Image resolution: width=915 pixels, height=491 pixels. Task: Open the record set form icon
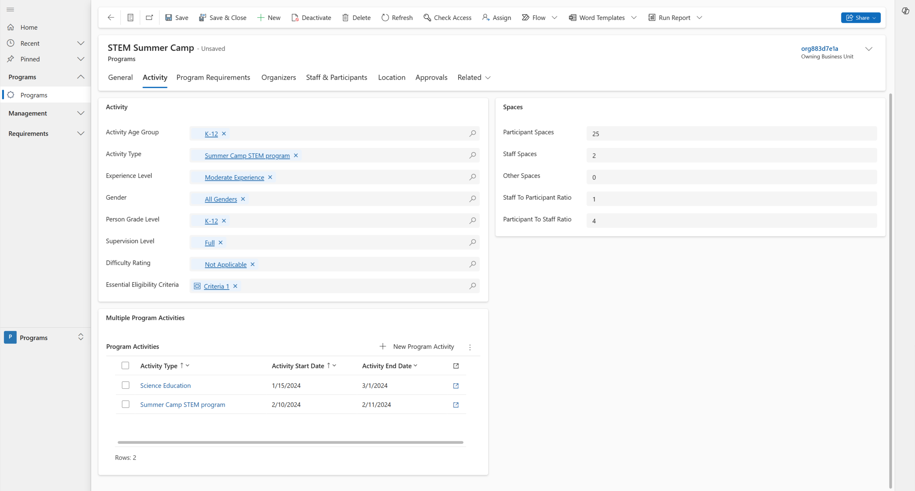130,18
